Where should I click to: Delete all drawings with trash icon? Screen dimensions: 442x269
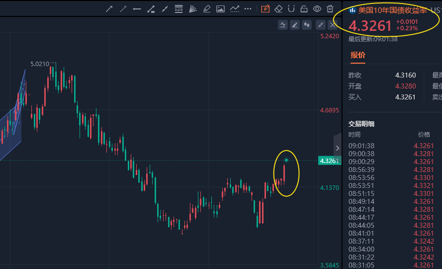[330, 9]
